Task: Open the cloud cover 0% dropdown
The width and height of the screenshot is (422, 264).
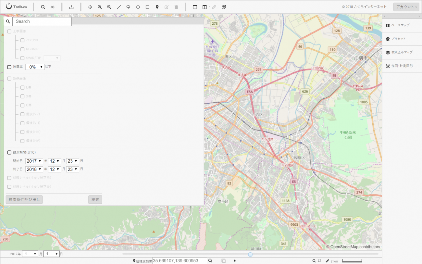Action: coord(35,67)
